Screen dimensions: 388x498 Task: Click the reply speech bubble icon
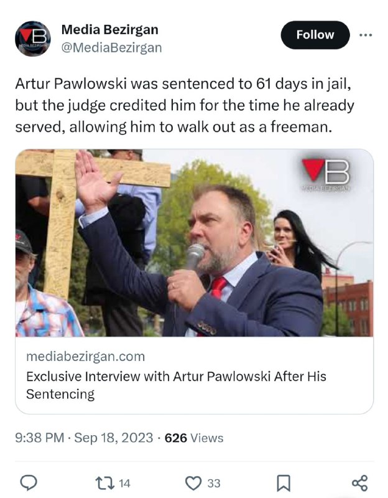click(x=29, y=483)
